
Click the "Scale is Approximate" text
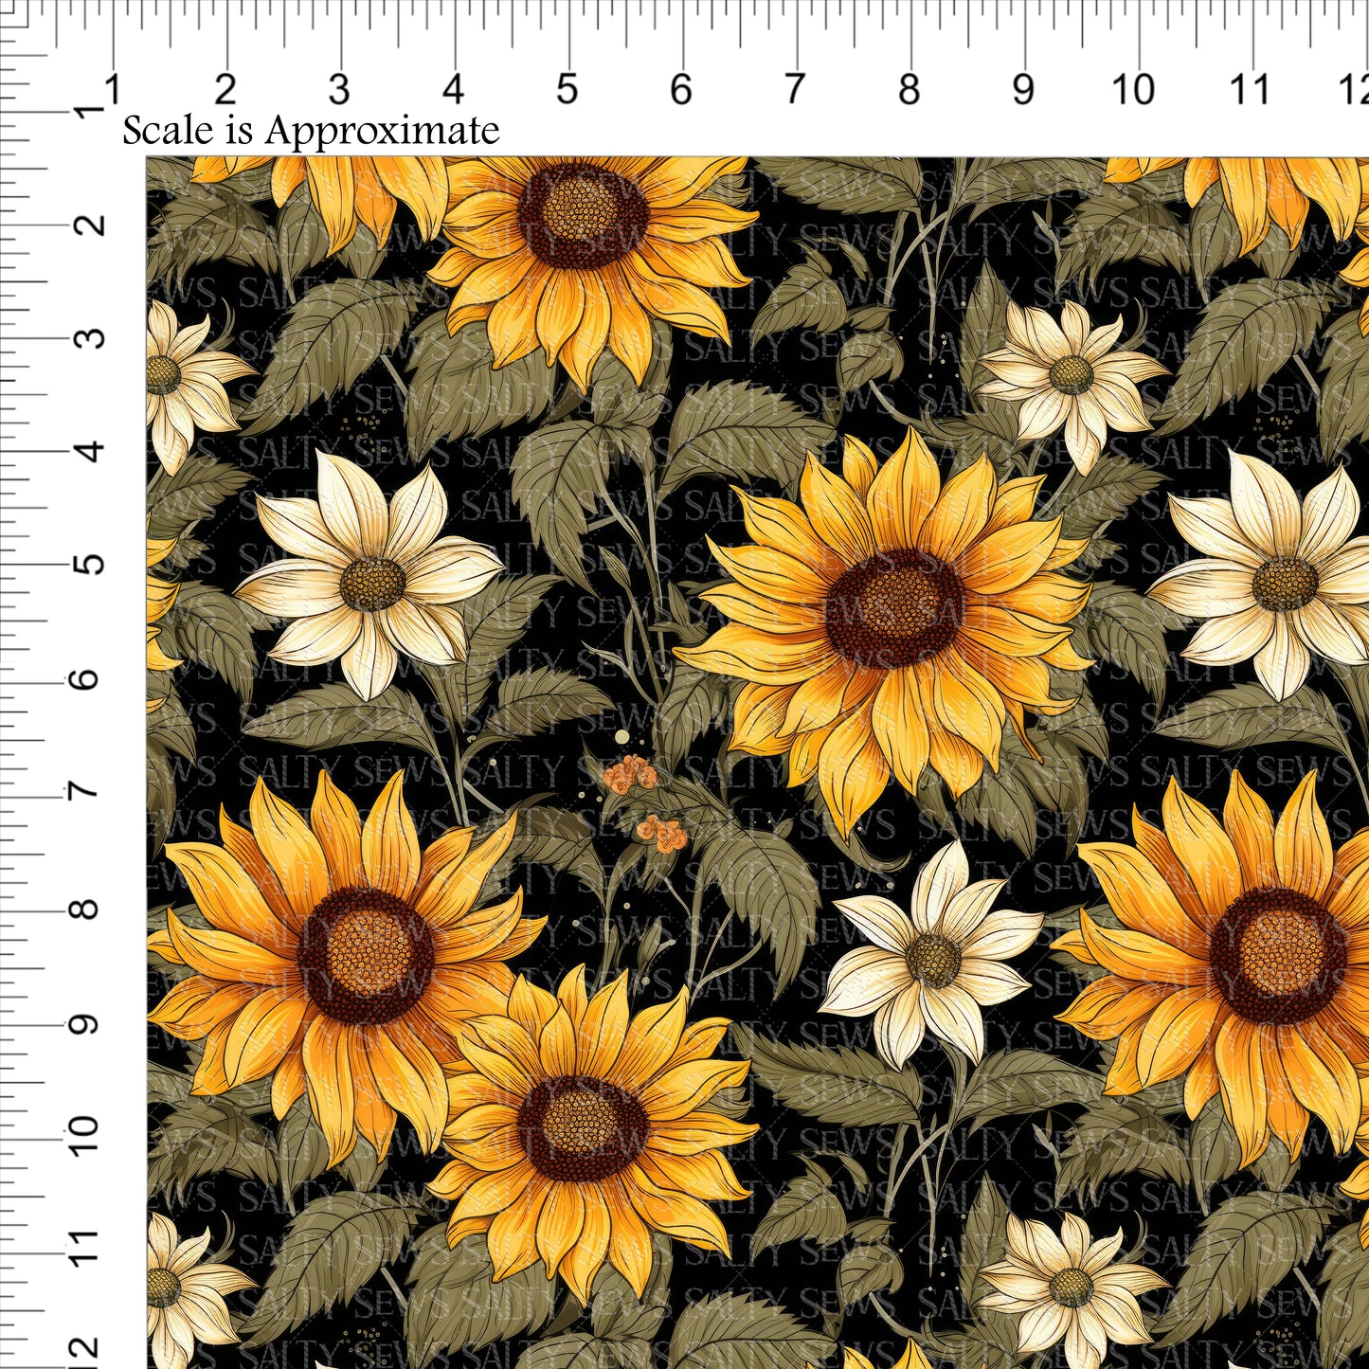click(x=311, y=130)
